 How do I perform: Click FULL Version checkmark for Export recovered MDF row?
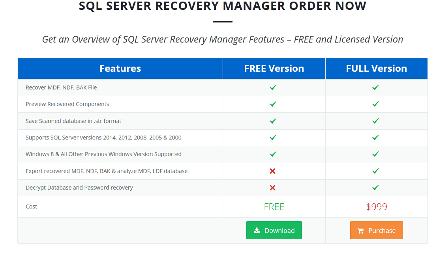point(375,171)
